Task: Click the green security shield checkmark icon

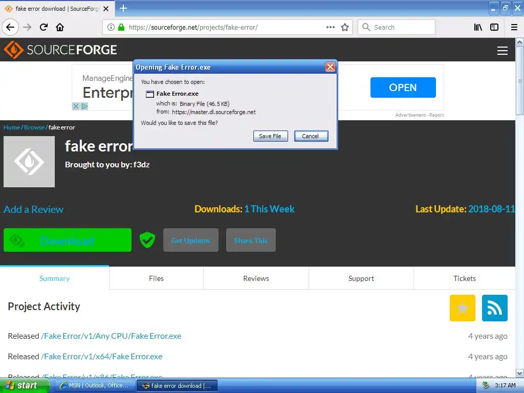Action: 147,240
